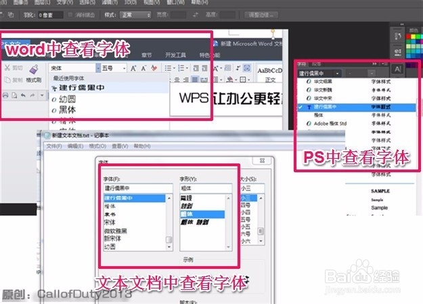The height and width of the screenshot is (304, 423).
Task: Select Adobe 楷体 Std in Photoshop list
Action: pos(330,124)
